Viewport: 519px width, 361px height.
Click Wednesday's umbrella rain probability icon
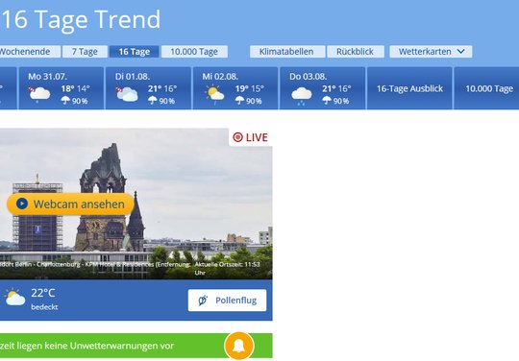239,101
